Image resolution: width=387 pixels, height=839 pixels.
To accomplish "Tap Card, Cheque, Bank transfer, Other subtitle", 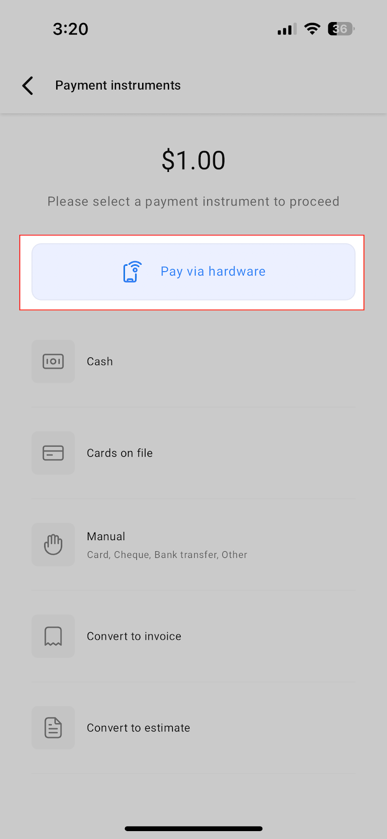I will tap(167, 555).
